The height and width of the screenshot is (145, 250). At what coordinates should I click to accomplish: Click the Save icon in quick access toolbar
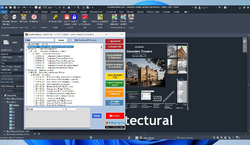coord(15,7)
